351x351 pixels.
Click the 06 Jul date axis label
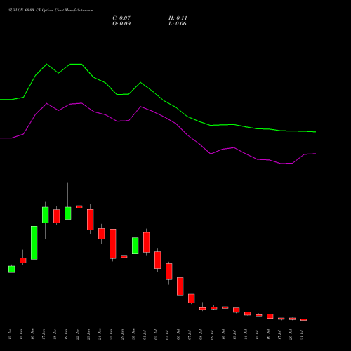(x=178, y=334)
